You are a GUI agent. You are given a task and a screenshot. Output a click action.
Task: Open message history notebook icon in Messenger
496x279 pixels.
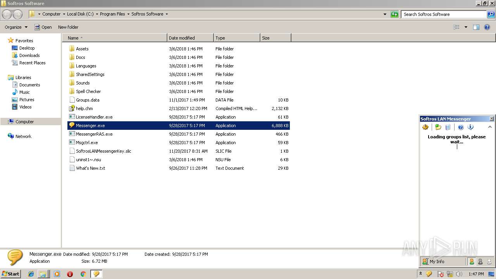click(x=448, y=127)
